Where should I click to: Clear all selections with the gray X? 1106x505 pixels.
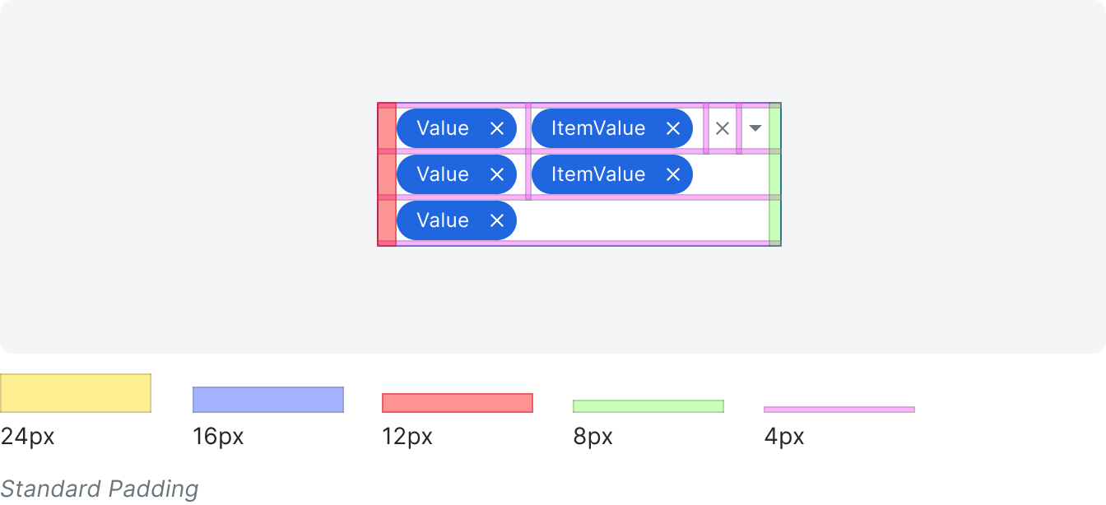coord(723,128)
